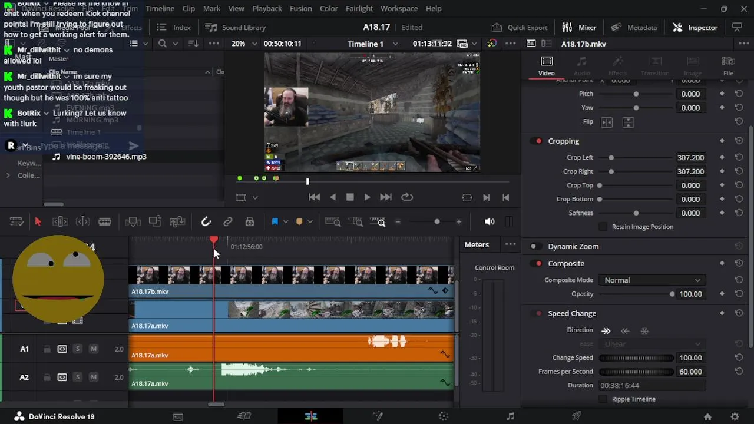The height and width of the screenshot is (424, 754).
Task: Expand the Timeline 1 name dropdown
Action: pyautogui.click(x=395, y=44)
